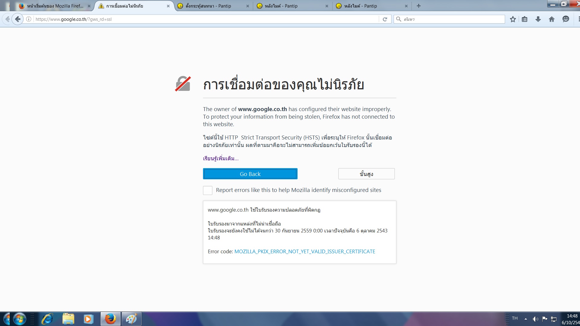Show bookmarks list icon
This screenshot has width=580, height=326.
click(x=525, y=19)
